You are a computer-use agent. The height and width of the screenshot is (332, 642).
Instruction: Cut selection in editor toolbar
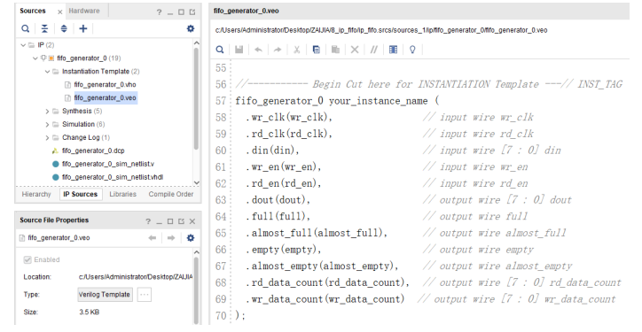pyautogui.click(x=297, y=50)
